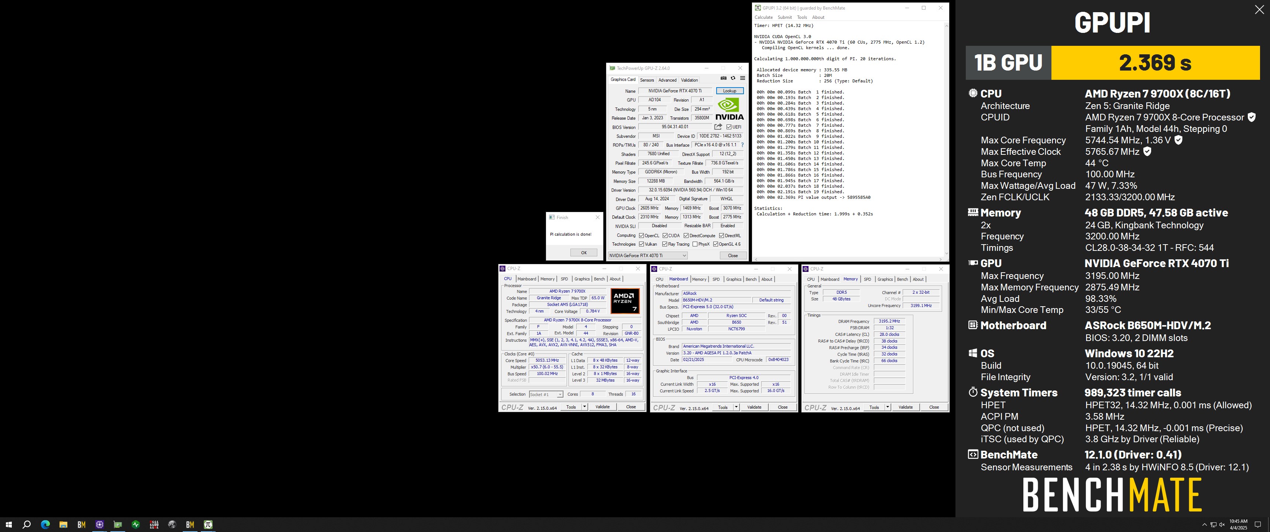Click the 'Default string' model field in CPU-Z

point(771,300)
